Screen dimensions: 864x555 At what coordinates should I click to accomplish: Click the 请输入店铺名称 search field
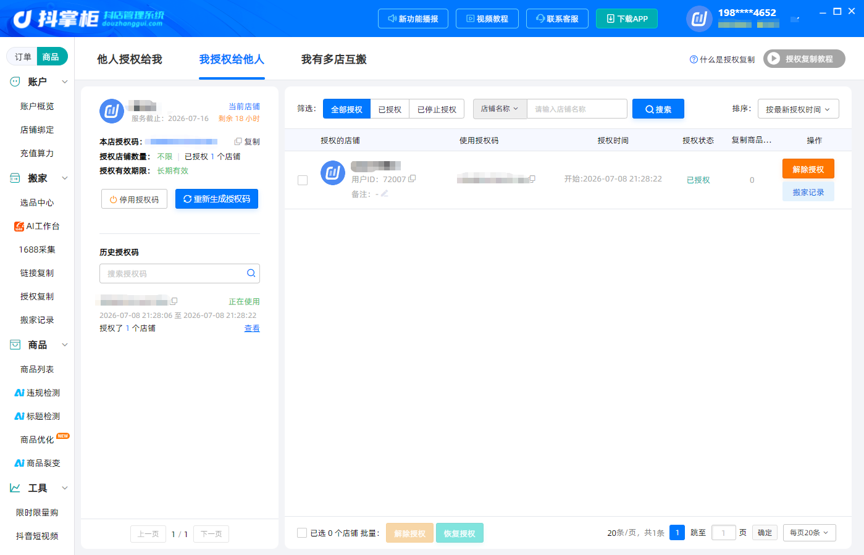point(577,109)
